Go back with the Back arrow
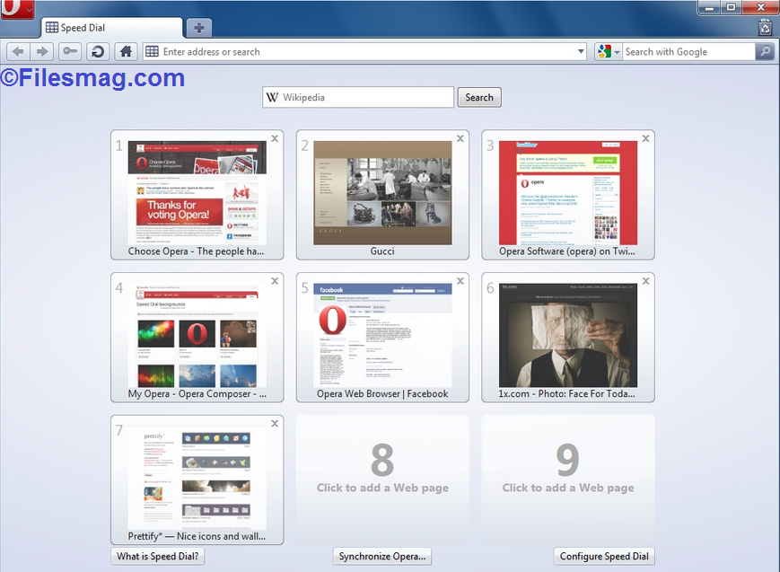Screen dimensions: 780x572 point(18,51)
